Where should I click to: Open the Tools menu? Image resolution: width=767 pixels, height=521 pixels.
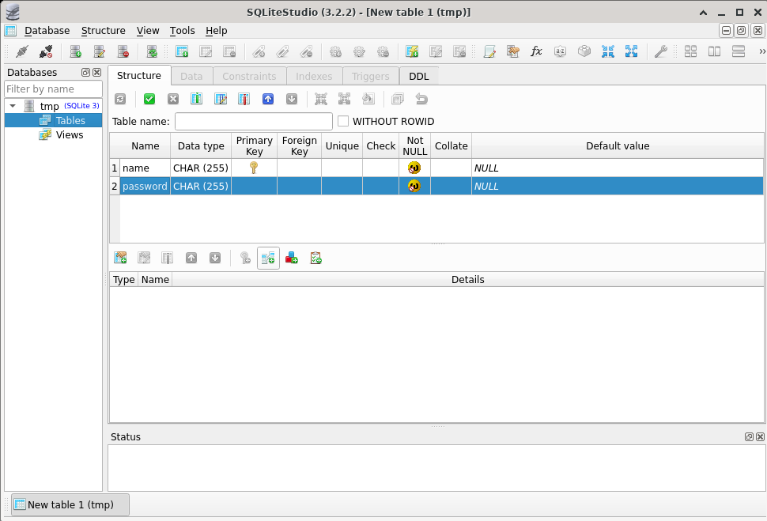[182, 30]
